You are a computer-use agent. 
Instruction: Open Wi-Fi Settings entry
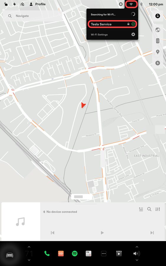pos(112,35)
